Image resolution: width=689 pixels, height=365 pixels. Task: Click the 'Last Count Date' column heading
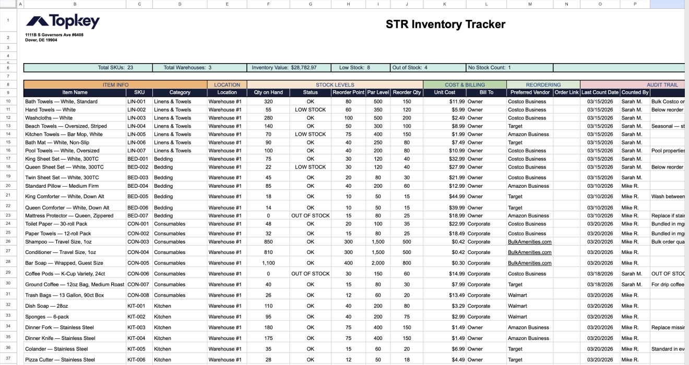coord(600,92)
